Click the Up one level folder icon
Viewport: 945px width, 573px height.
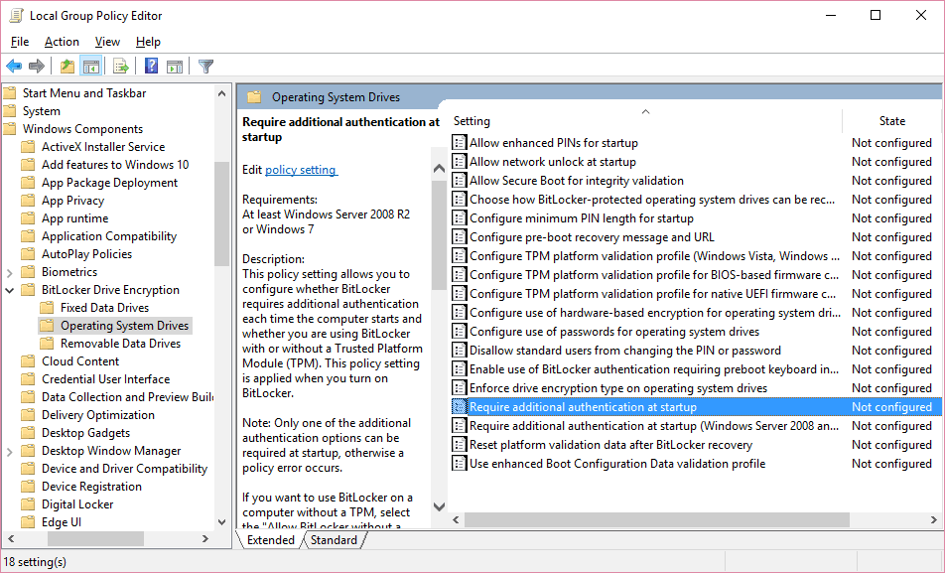67,66
